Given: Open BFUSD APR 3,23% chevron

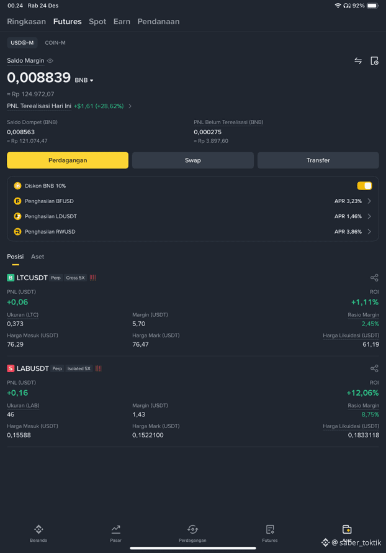Looking at the screenshot, I should [369, 201].
